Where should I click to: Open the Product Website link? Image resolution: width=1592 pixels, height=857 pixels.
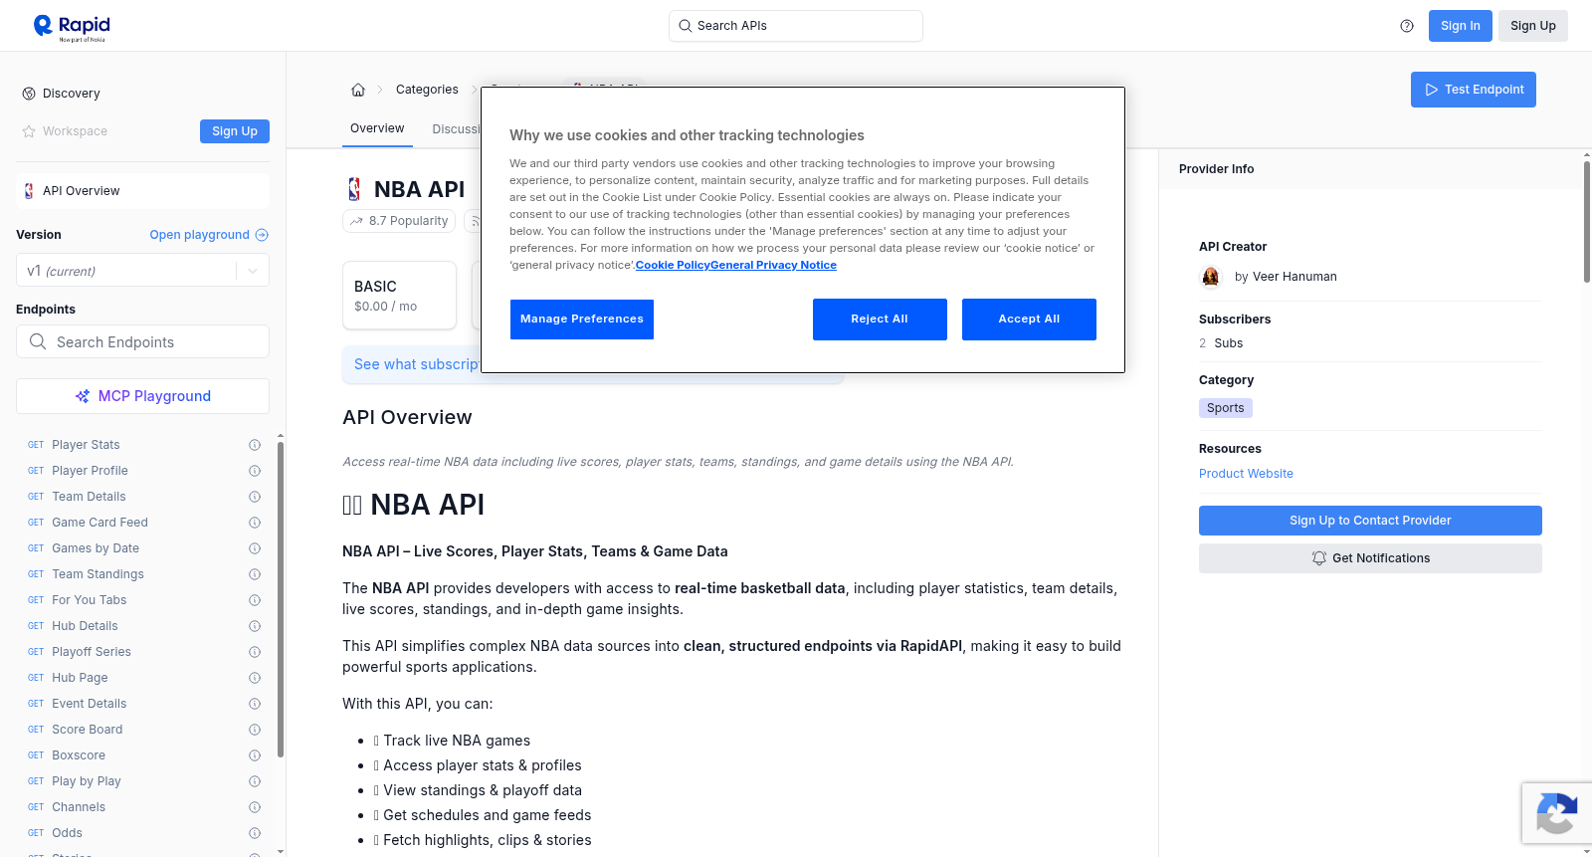click(1246, 474)
